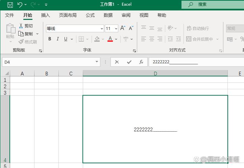Open the 字体 dialog launcher

tap(135, 51)
